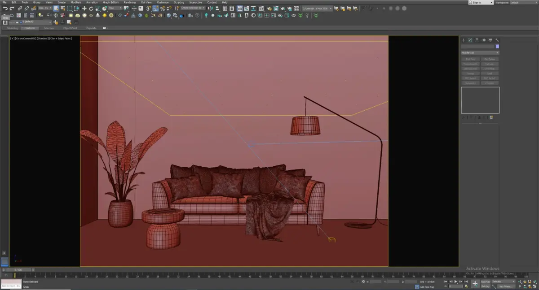
Task: Select the Link tool icon
Action: point(20,8)
